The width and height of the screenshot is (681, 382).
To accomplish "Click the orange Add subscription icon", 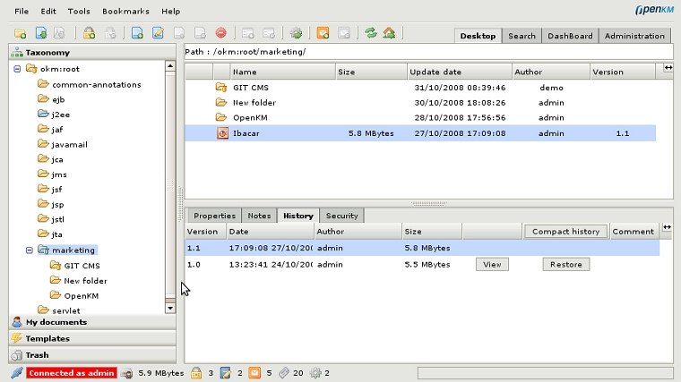I will pyautogui.click(x=323, y=33).
